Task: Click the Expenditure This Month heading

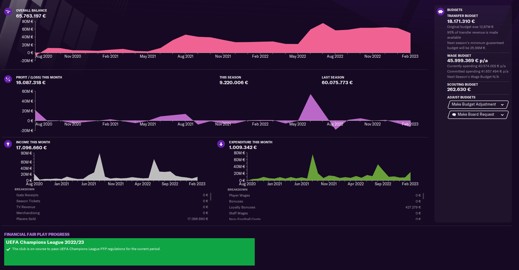Action: coord(251,142)
